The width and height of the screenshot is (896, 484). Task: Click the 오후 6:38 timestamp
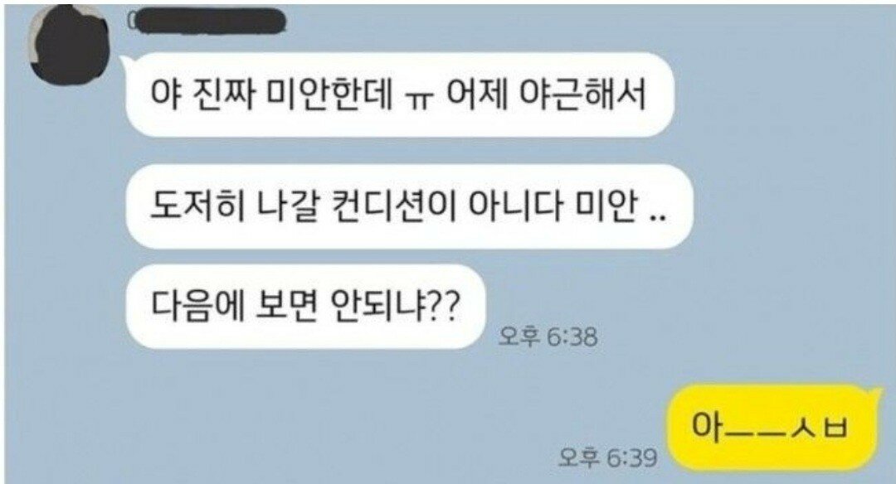(548, 336)
